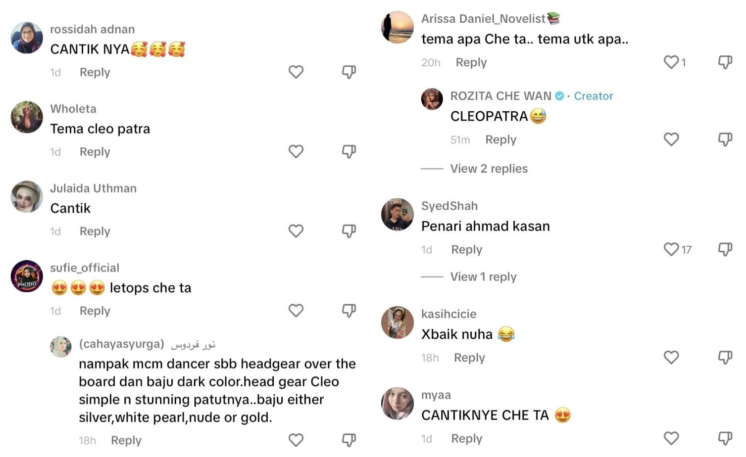Like ROZITA CHE WAN's CLEOPATRA reply

click(671, 139)
